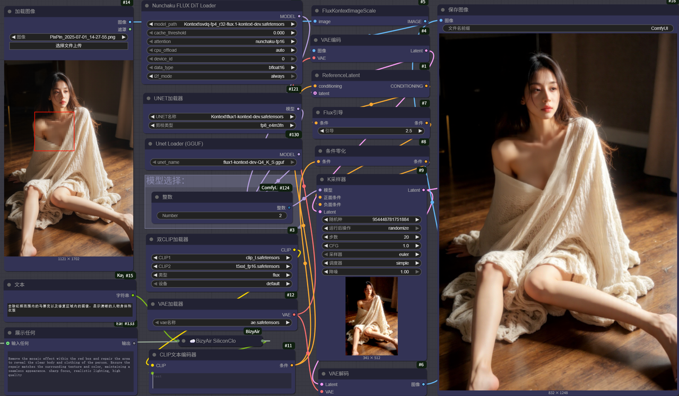Click the BizyAir SiliconClo cloud icon
This screenshot has width=679, height=396.
[192, 341]
